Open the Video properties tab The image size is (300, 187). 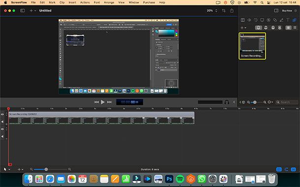(242, 20)
